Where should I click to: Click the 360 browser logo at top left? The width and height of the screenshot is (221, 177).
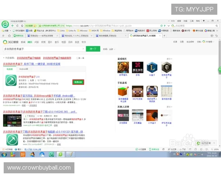(5, 24)
